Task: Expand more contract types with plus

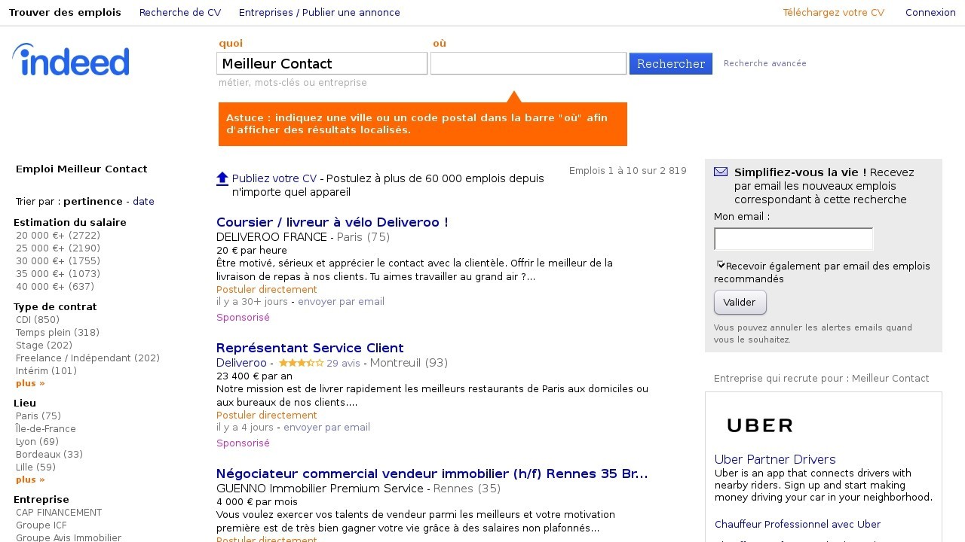Action: [30, 383]
